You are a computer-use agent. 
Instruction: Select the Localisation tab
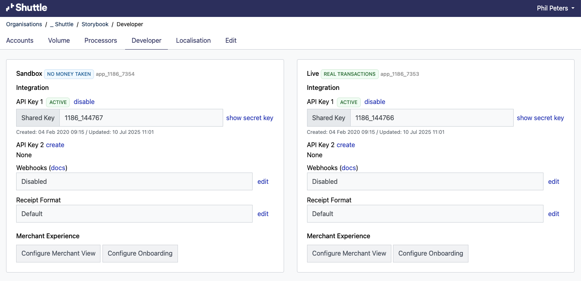[x=193, y=40]
